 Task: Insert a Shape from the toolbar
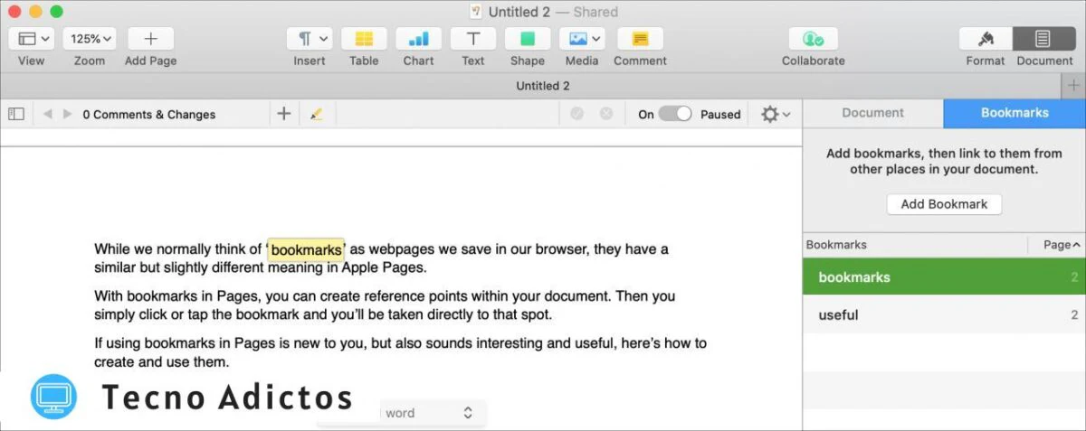click(527, 39)
